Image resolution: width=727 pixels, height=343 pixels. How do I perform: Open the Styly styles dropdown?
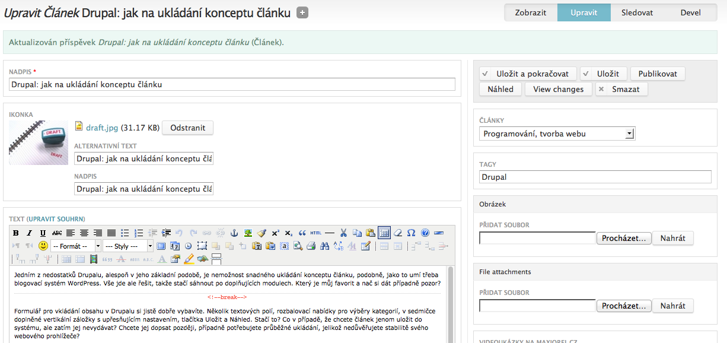[128, 246]
